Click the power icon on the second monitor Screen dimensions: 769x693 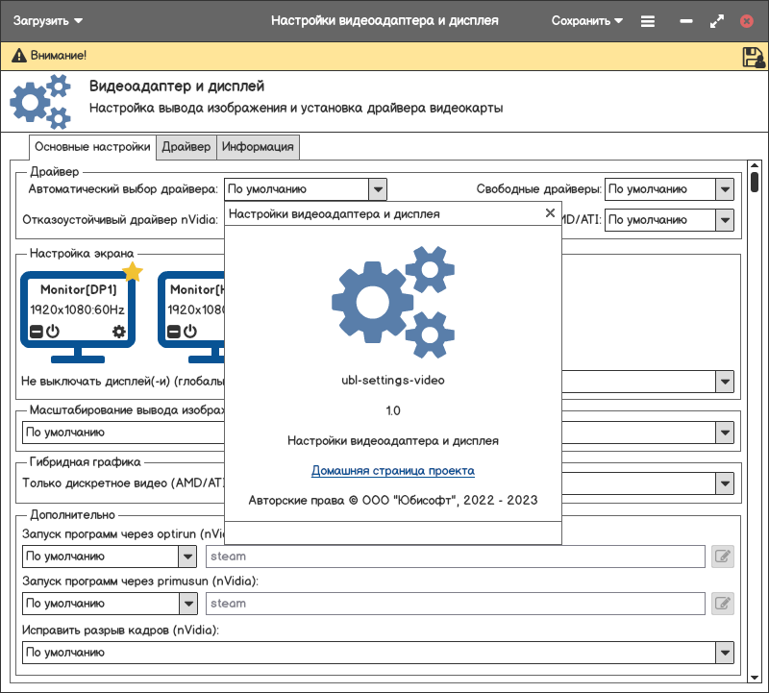190,332
